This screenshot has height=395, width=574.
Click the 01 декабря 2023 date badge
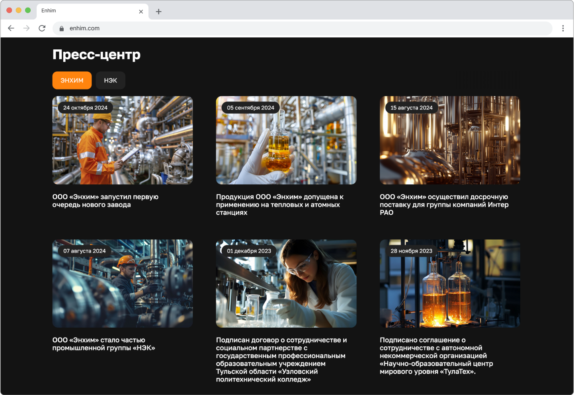click(249, 251)
